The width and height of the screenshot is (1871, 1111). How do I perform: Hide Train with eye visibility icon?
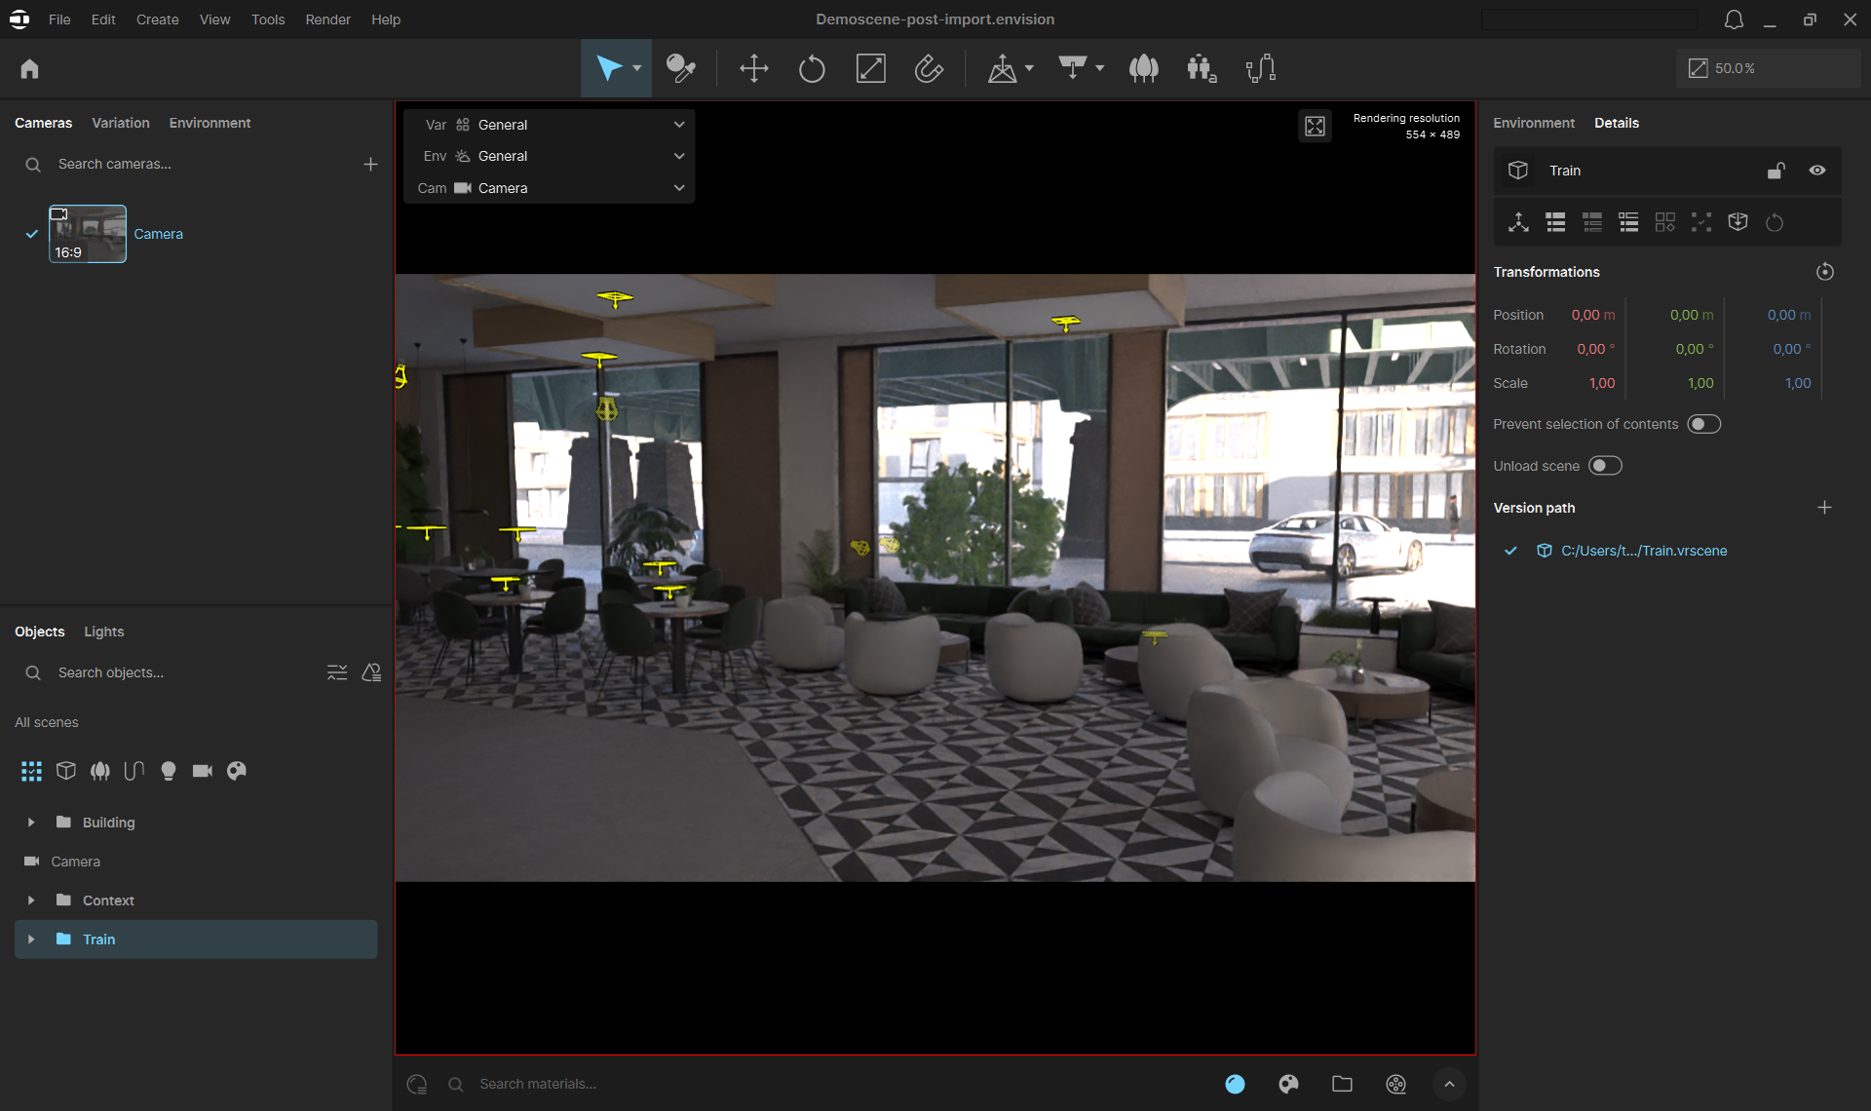point(1817,171)
